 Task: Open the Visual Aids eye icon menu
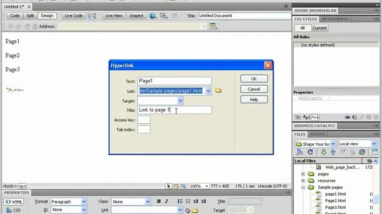[164, 16]
